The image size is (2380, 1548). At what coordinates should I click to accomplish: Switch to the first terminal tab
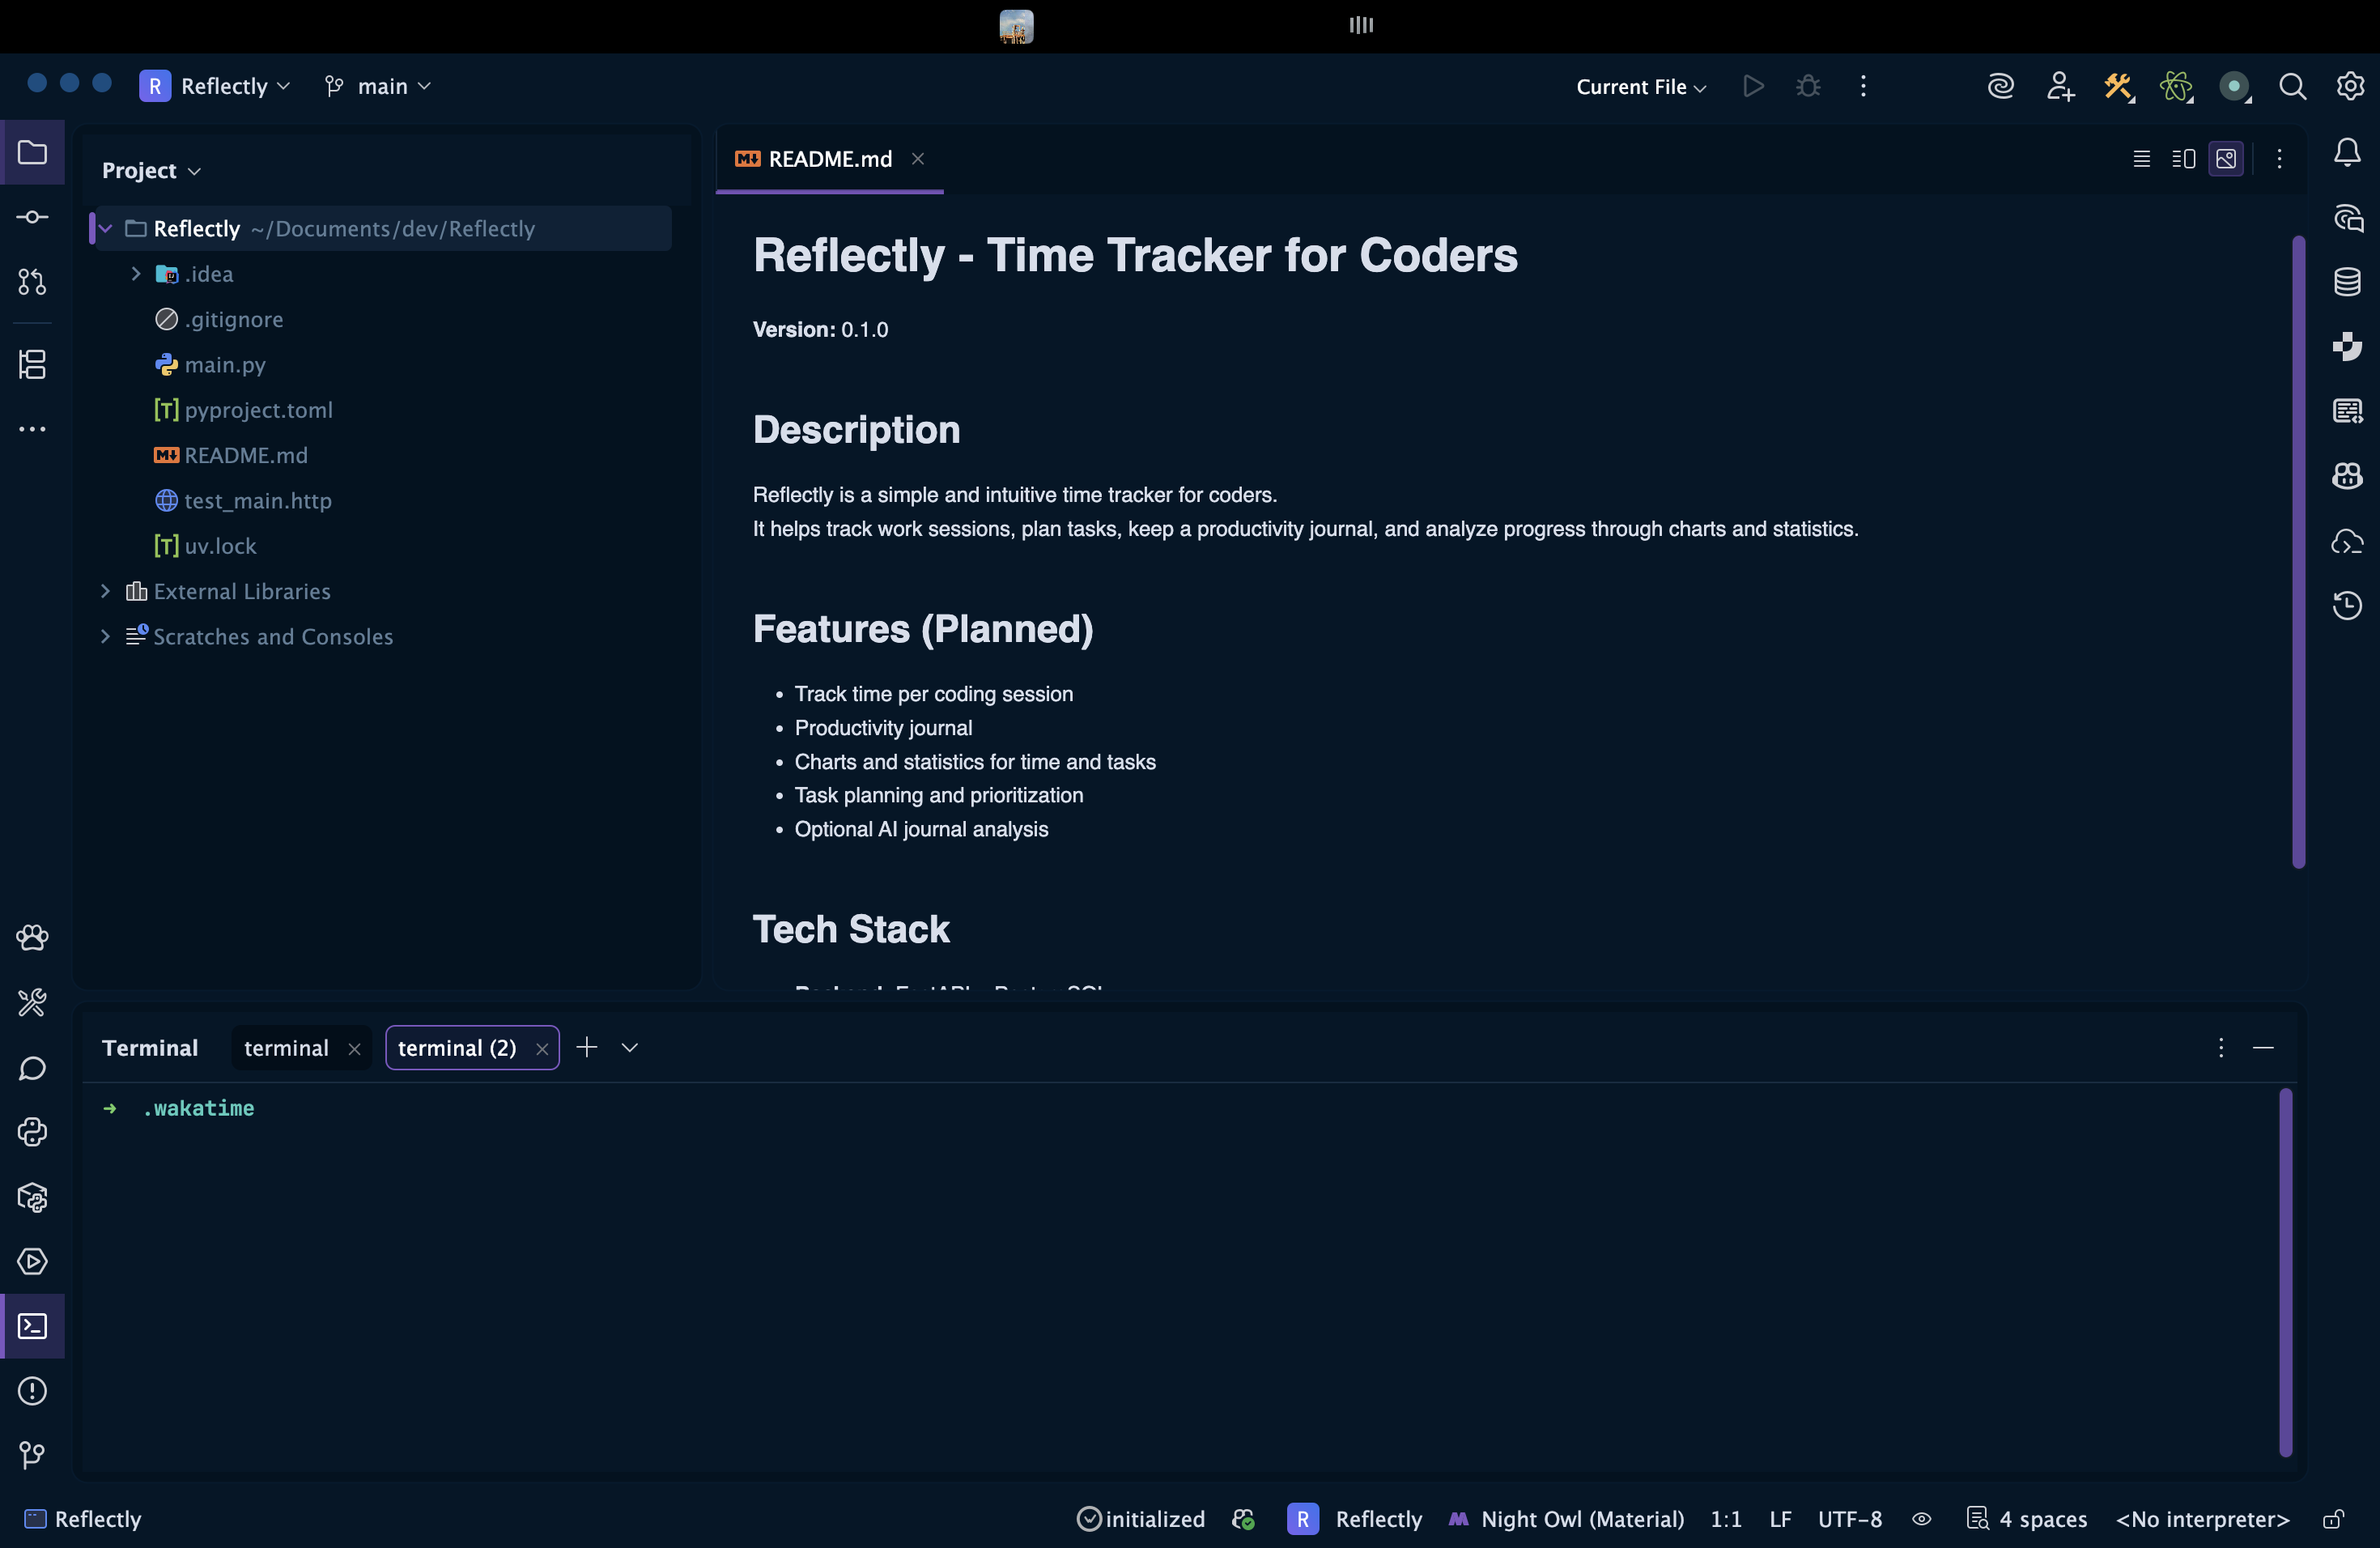click(x=286, y=1048)
